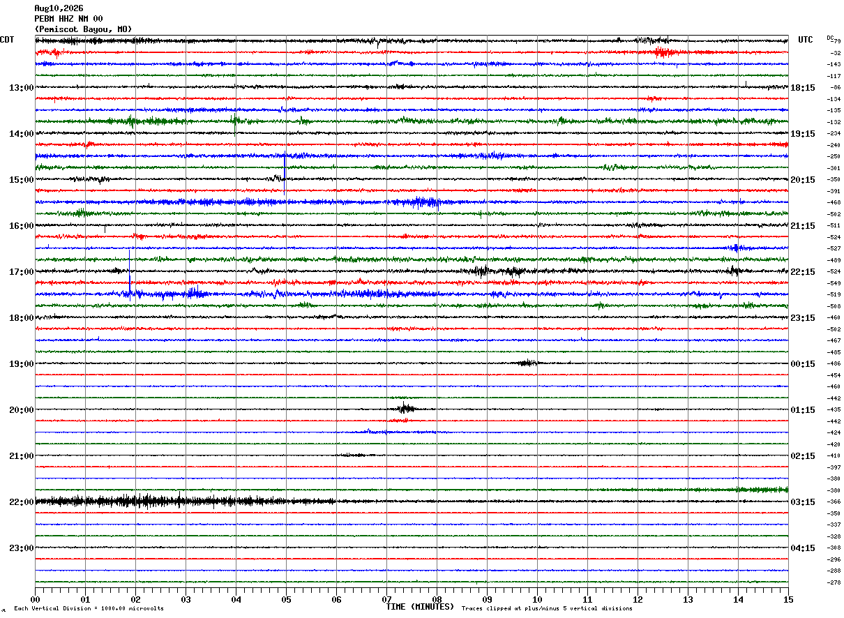
Task: Click the 00:15 UTC time label
Action: tap(803, 364)
